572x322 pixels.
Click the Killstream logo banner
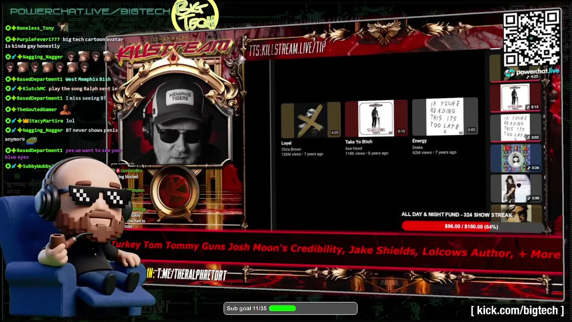coord(174,50)
